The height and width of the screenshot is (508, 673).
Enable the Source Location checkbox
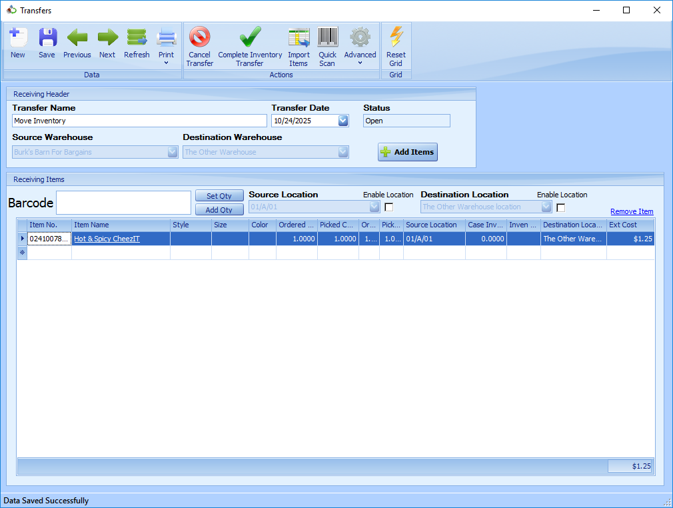389,207
